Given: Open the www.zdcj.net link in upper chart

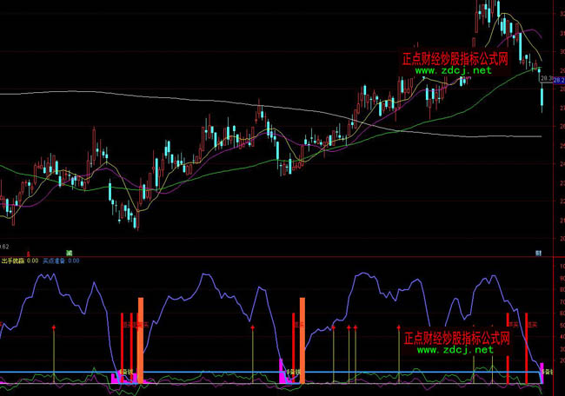Looking at the screenshot, I should pos(453,71).
